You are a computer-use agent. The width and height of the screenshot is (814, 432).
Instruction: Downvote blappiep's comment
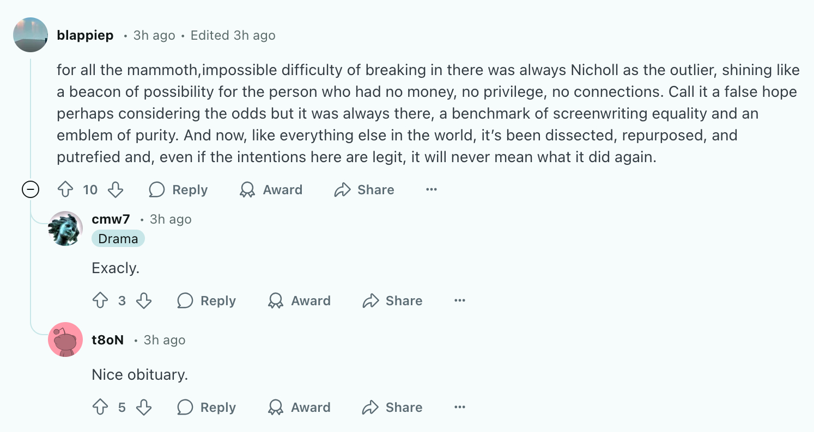point(116,190)
